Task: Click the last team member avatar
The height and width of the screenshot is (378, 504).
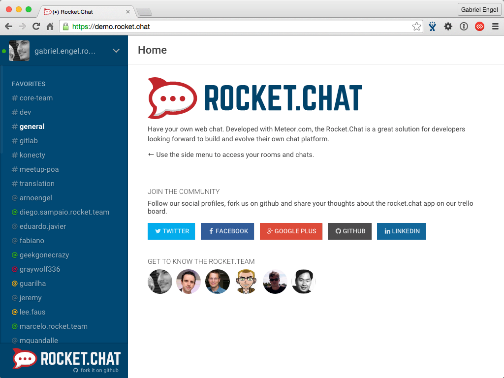Action: pos(303,282)
